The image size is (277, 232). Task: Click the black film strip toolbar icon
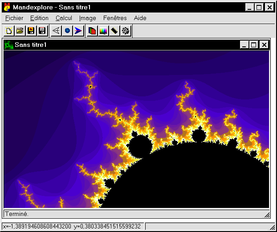(114, 31)
